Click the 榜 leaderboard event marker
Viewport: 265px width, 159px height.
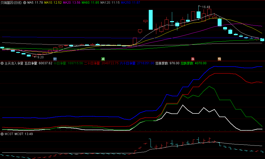point(219,59)
